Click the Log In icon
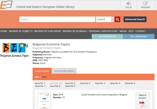 [128, 3]
